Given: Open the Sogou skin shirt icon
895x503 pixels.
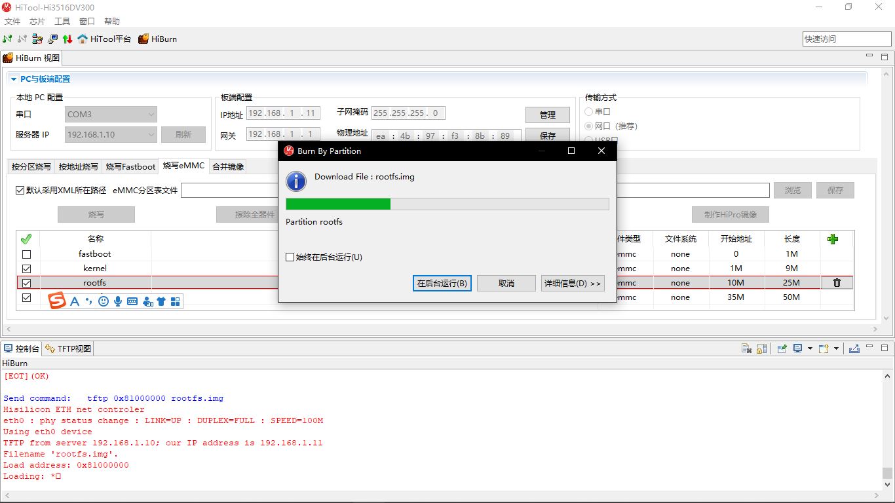Looking at the screenshot, I should click(x=161, y=301).
